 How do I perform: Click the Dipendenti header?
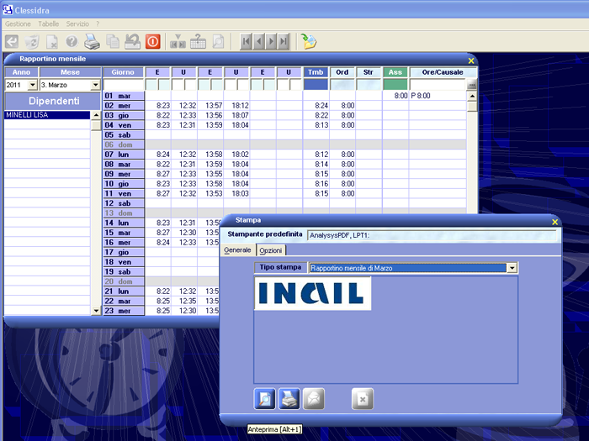pyautogui.click(x=53, y=101)
